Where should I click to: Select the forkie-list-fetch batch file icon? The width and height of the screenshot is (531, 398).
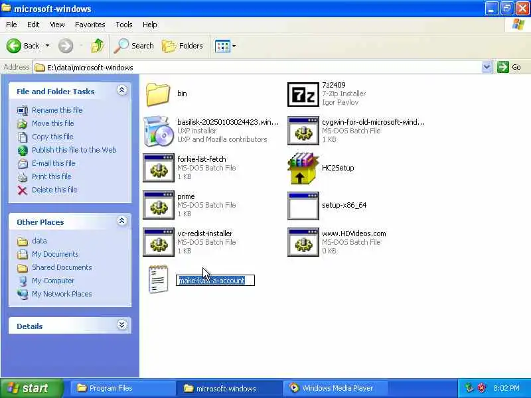click(x=159, y=168)
